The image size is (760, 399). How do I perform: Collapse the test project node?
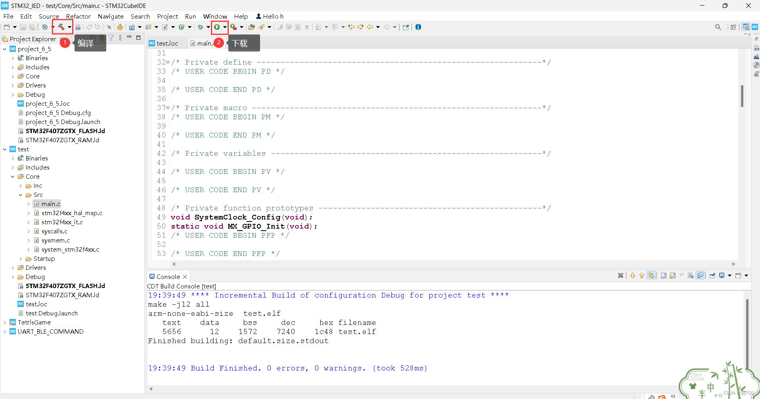5,149
